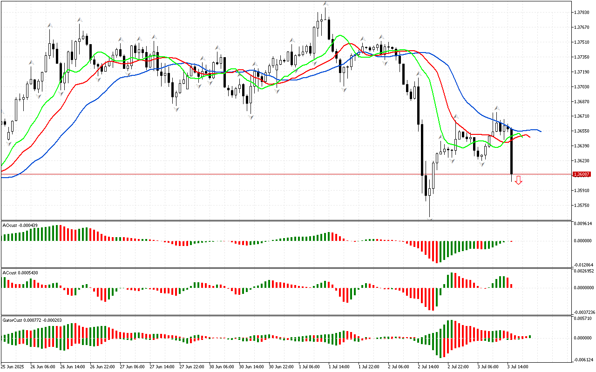The image size is (596, 372).
Task: Select the fractal arrow above the highest candle
Action: click(x=325, y=4)
